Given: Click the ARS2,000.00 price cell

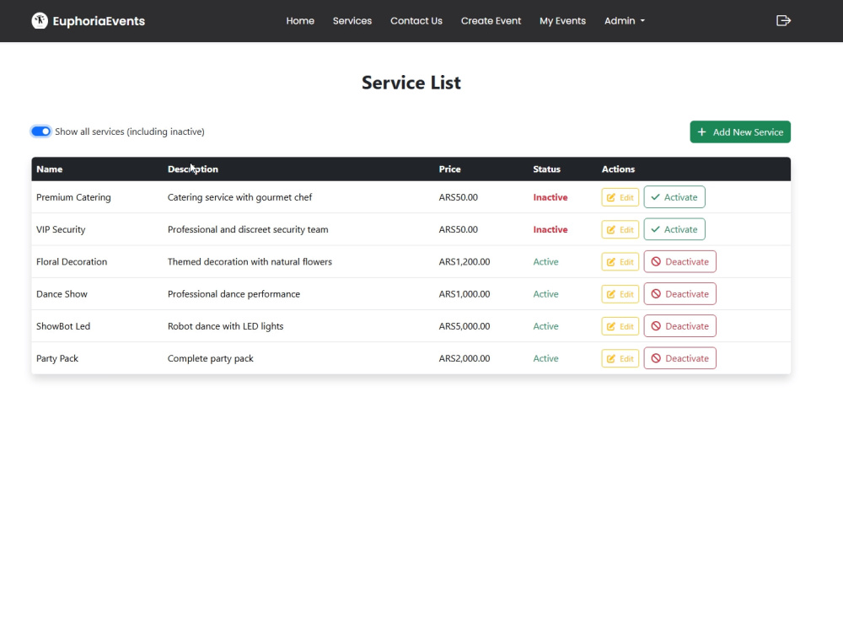Looking at the screenshot, I should click(x=464, y=358).
